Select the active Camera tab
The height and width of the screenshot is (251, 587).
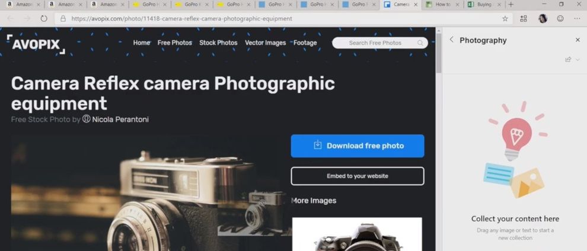401,5
